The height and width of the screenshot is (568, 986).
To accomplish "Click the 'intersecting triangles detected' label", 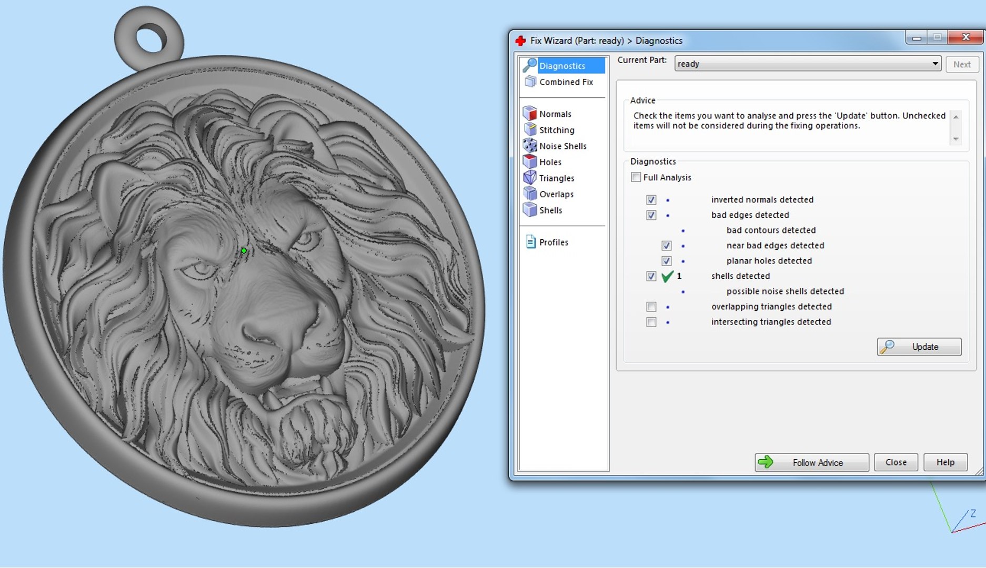I will (771, 322).
